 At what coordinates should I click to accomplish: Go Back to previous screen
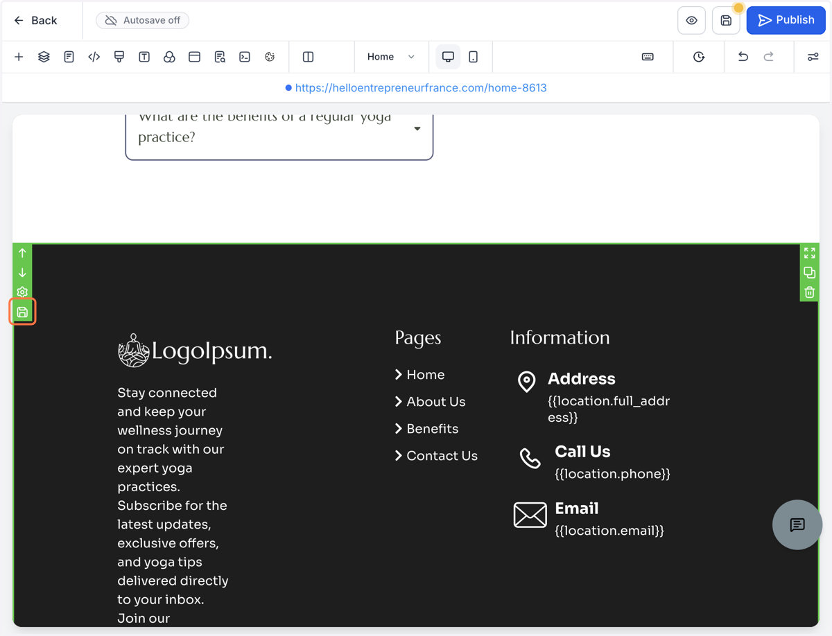click(35, 20)
